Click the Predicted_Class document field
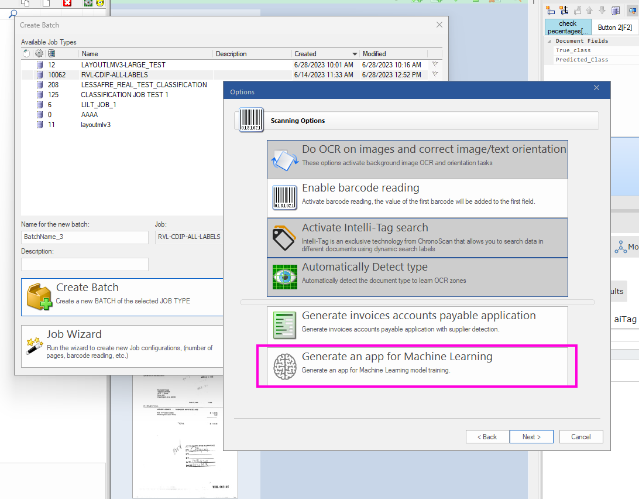Image resolution: width=639 pixels, height=499 pixels. [x=582, y=60]
